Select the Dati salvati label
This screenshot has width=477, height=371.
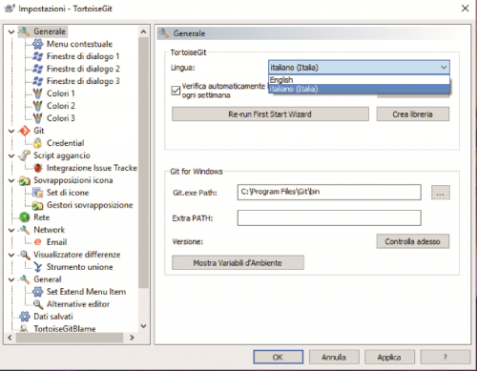(53, 317)
